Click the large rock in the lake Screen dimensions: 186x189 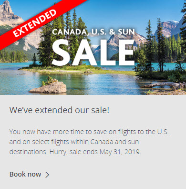pos(48,88)
